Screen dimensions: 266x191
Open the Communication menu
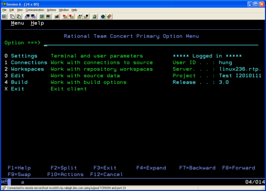(x=35, y=10)
